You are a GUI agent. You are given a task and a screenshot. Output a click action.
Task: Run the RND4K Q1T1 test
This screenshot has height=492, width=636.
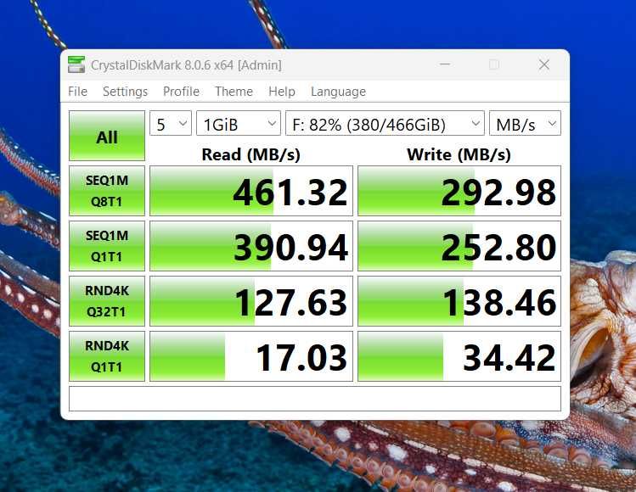pyautogui.click(x=107, y=356)
